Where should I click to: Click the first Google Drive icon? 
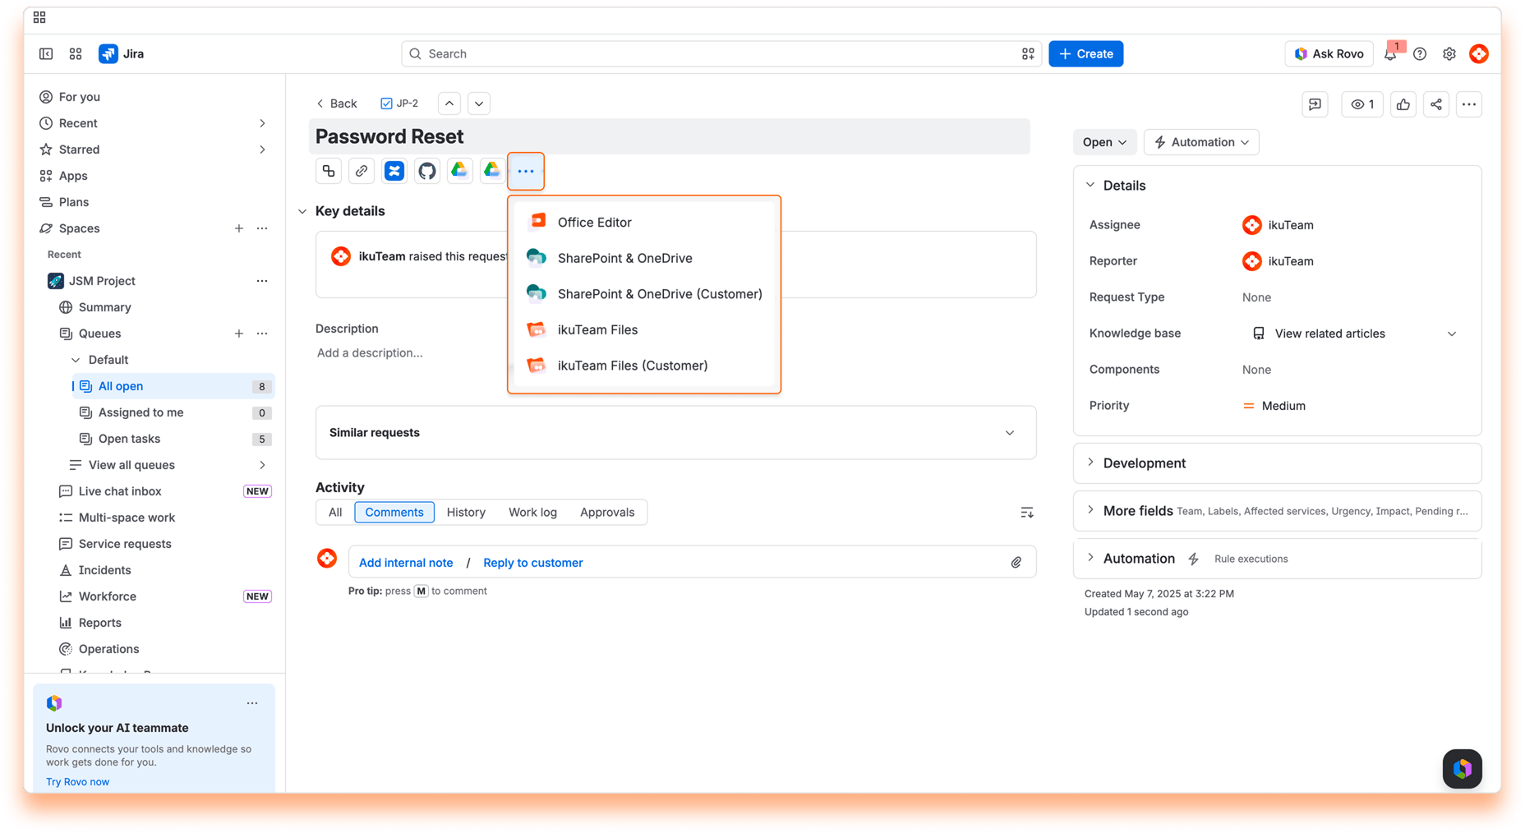459,171
